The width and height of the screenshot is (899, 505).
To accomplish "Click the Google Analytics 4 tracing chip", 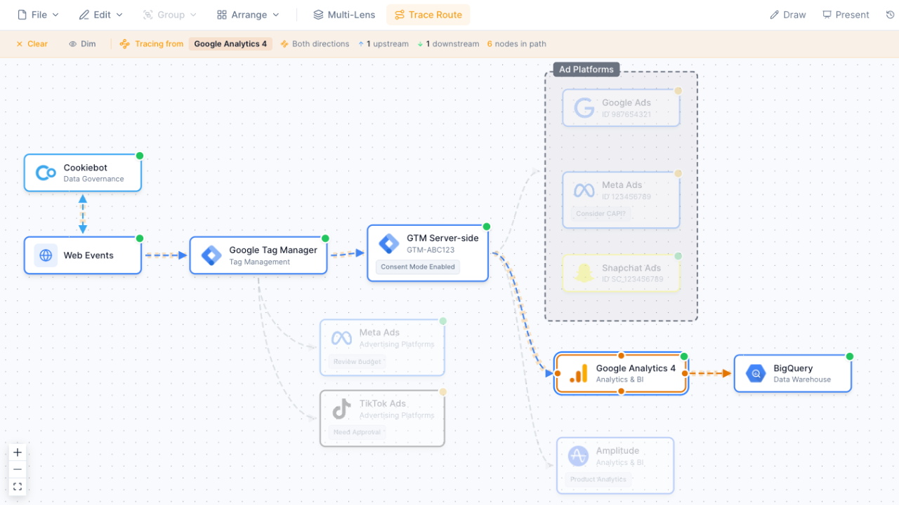I will coord(230,43).
